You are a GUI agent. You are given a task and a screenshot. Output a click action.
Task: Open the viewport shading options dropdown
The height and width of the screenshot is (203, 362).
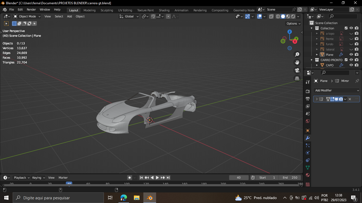point(298,16)
